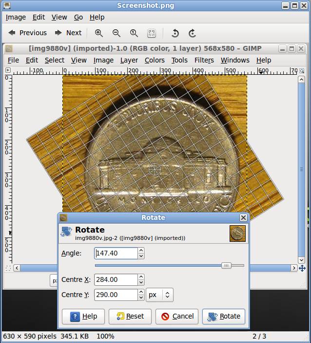Click the best fit zoom icon
The height and width of the screenshot is (343, 311).
coord(152,33)
